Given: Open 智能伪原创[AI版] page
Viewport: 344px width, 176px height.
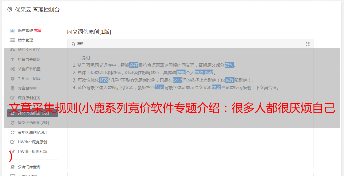Looking at the screenshot, I should point(32,132).
